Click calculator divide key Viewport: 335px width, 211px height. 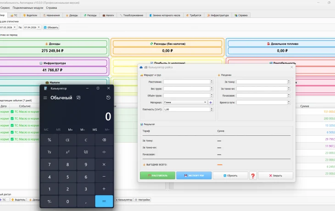click(x=104, y=152)
